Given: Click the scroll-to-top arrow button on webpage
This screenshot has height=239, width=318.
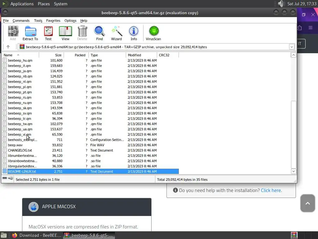Looking at the screenshot, I should click(308, 203).
